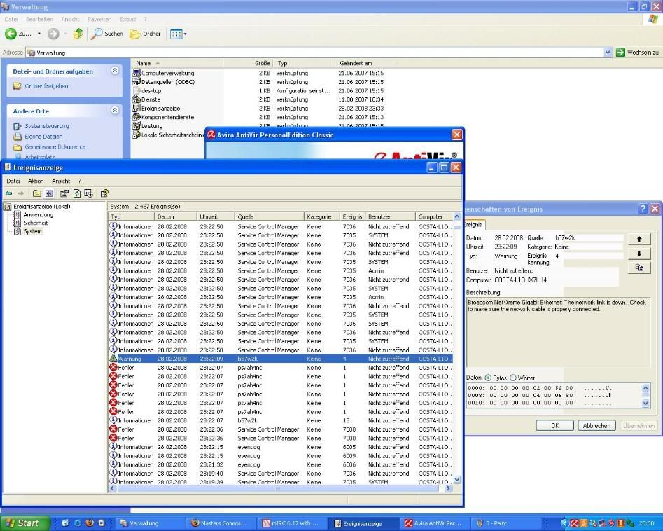The height and width of the screenshot is (531, 663).
Task: Open the Favoriten menu in Verwaltung window
Action: point(99,20)
